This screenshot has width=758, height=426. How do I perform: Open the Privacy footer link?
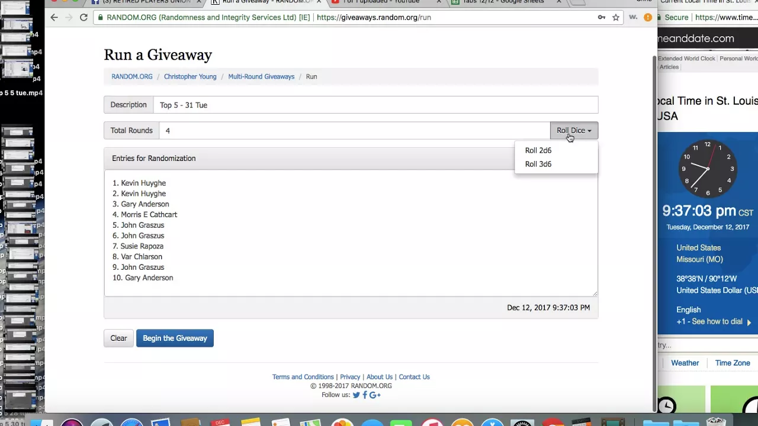coord(350,377)
